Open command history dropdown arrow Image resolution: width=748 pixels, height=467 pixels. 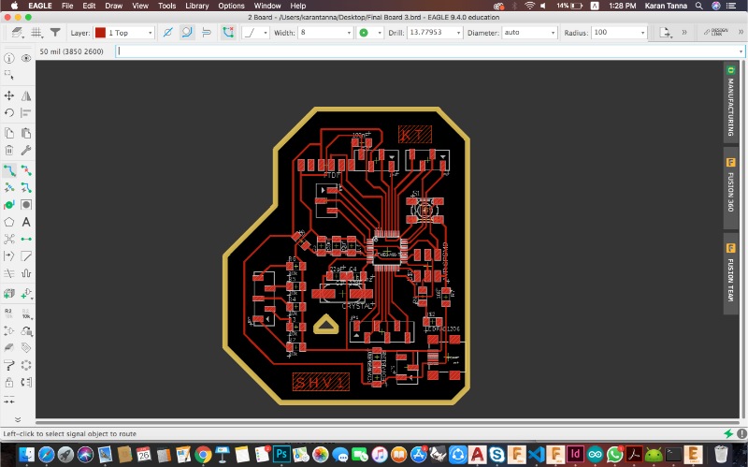[741, 51]
